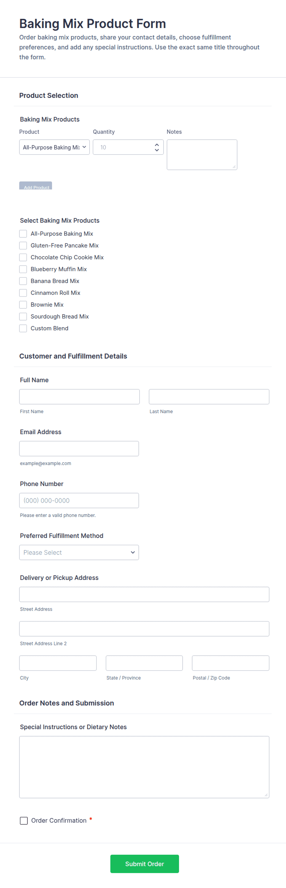The height and width of the screenshot is (888, 286).
Task: Select the Chocolate Chip Cookie Mix checkbox
Action: pos(23,257)
